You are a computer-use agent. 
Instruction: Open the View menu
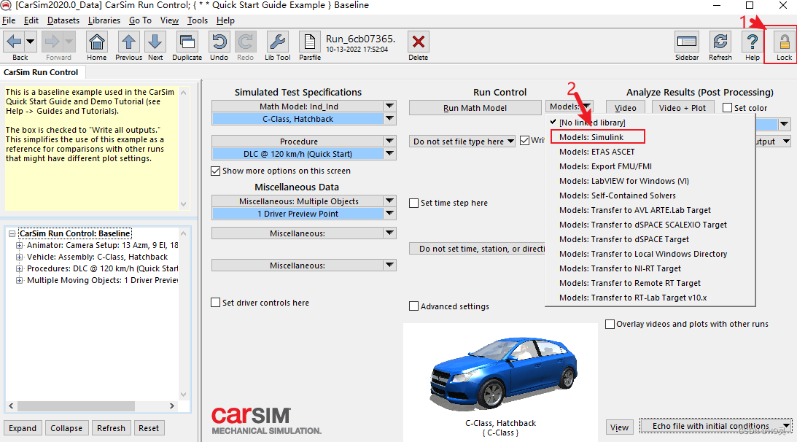tap(169, 20)
